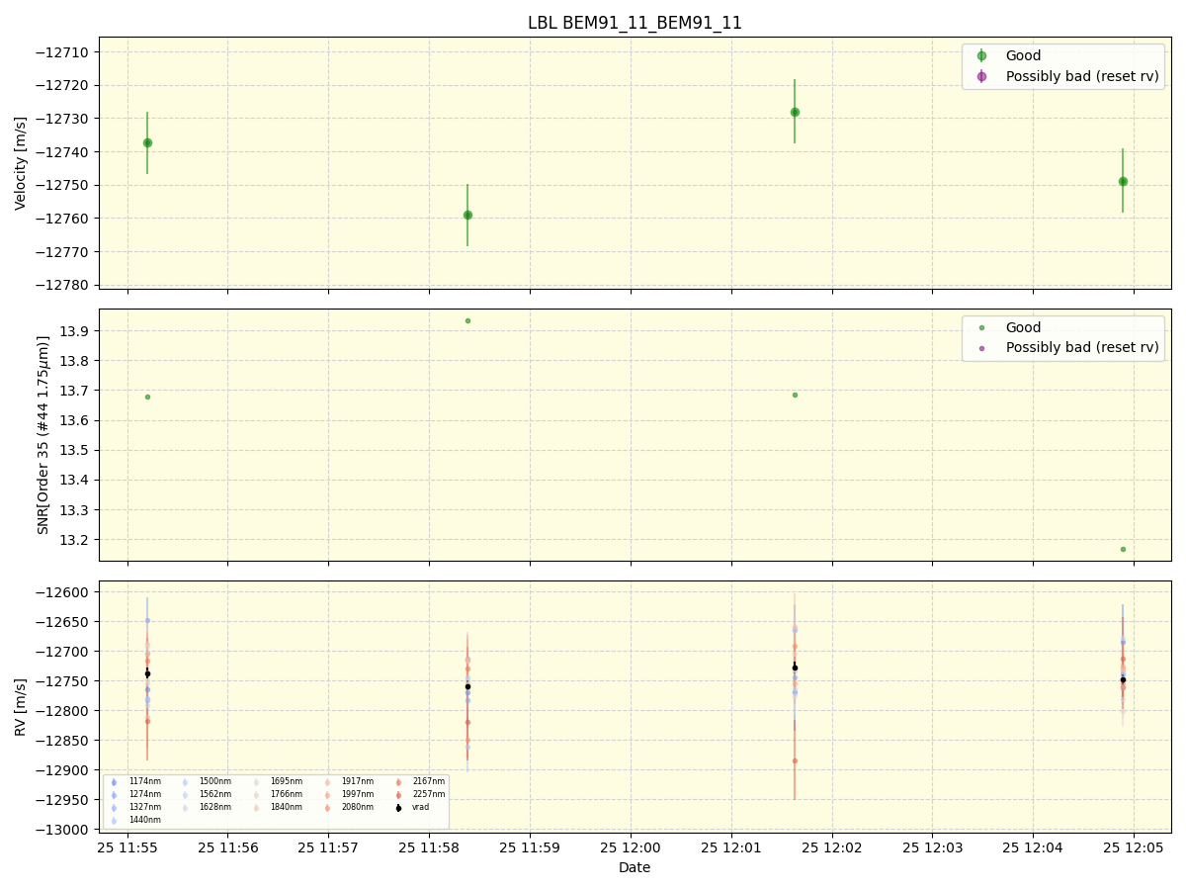The image size is (1186, 890).
Task: Click the 1274nm legend marker
Action: pyautogui.click(x=114, y=795)
